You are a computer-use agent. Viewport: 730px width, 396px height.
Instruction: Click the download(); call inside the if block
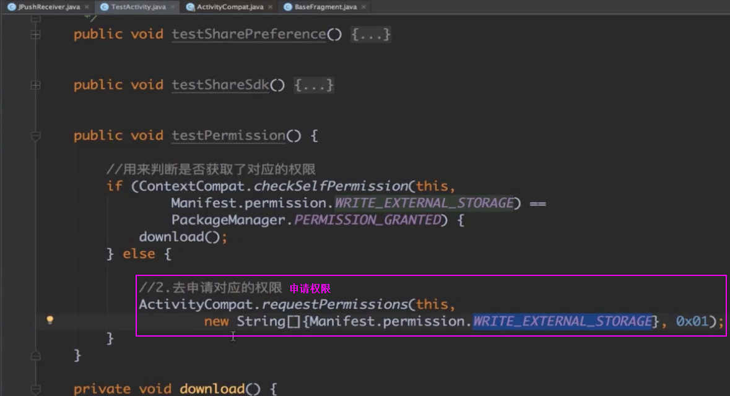183,237
